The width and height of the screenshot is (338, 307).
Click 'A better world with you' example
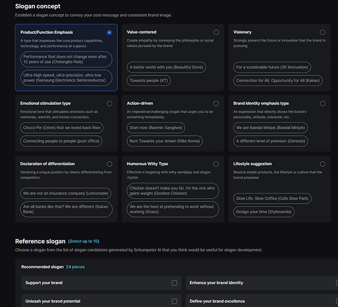166,67
